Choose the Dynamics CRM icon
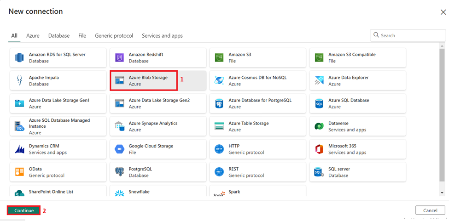 point(19,149)
